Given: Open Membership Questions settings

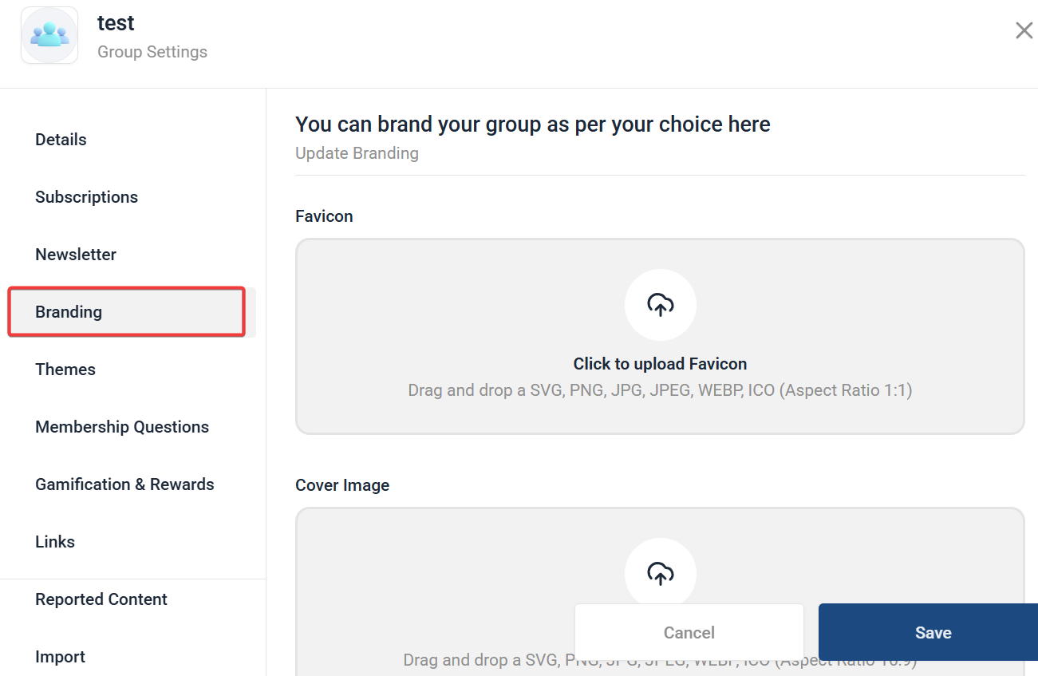Looking at the screenshot, I should pyautogui.click(x=122, y=427).
